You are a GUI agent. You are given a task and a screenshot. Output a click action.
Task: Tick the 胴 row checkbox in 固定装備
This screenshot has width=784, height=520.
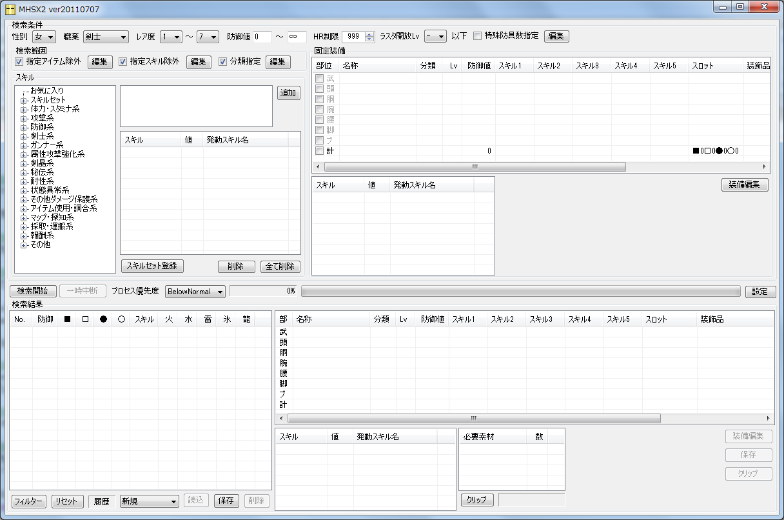[319, 99]
